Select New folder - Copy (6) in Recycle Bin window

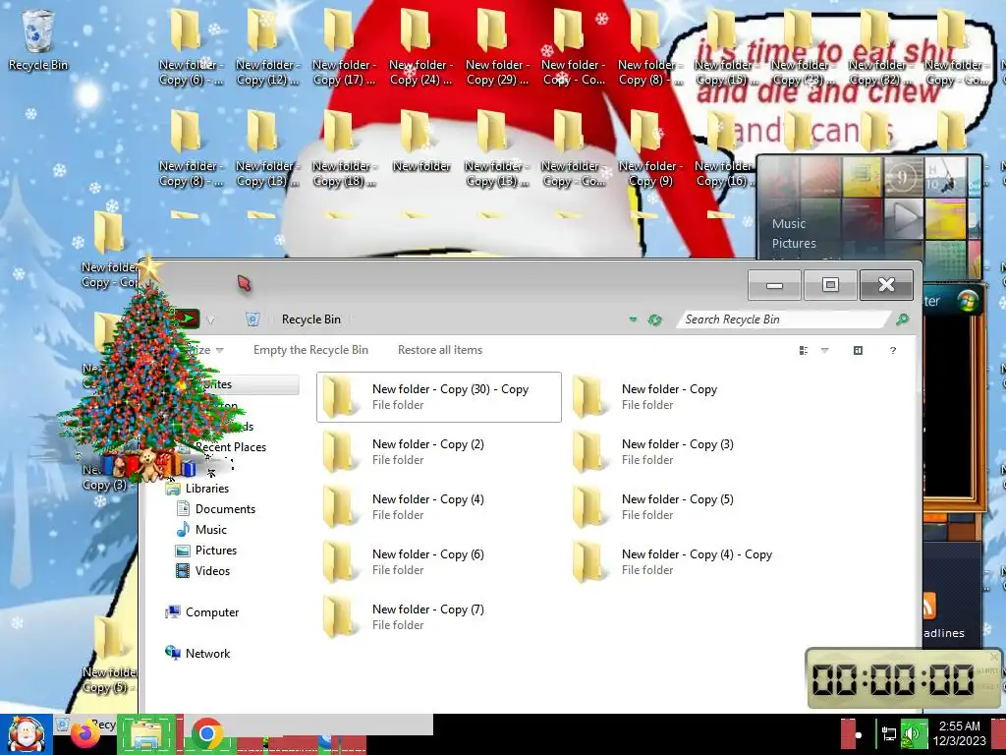click(x=439, y=561)
